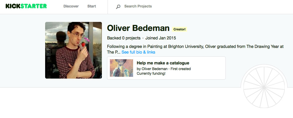
Task: Open the See full bio & links link
Action: tap(138, 52)
